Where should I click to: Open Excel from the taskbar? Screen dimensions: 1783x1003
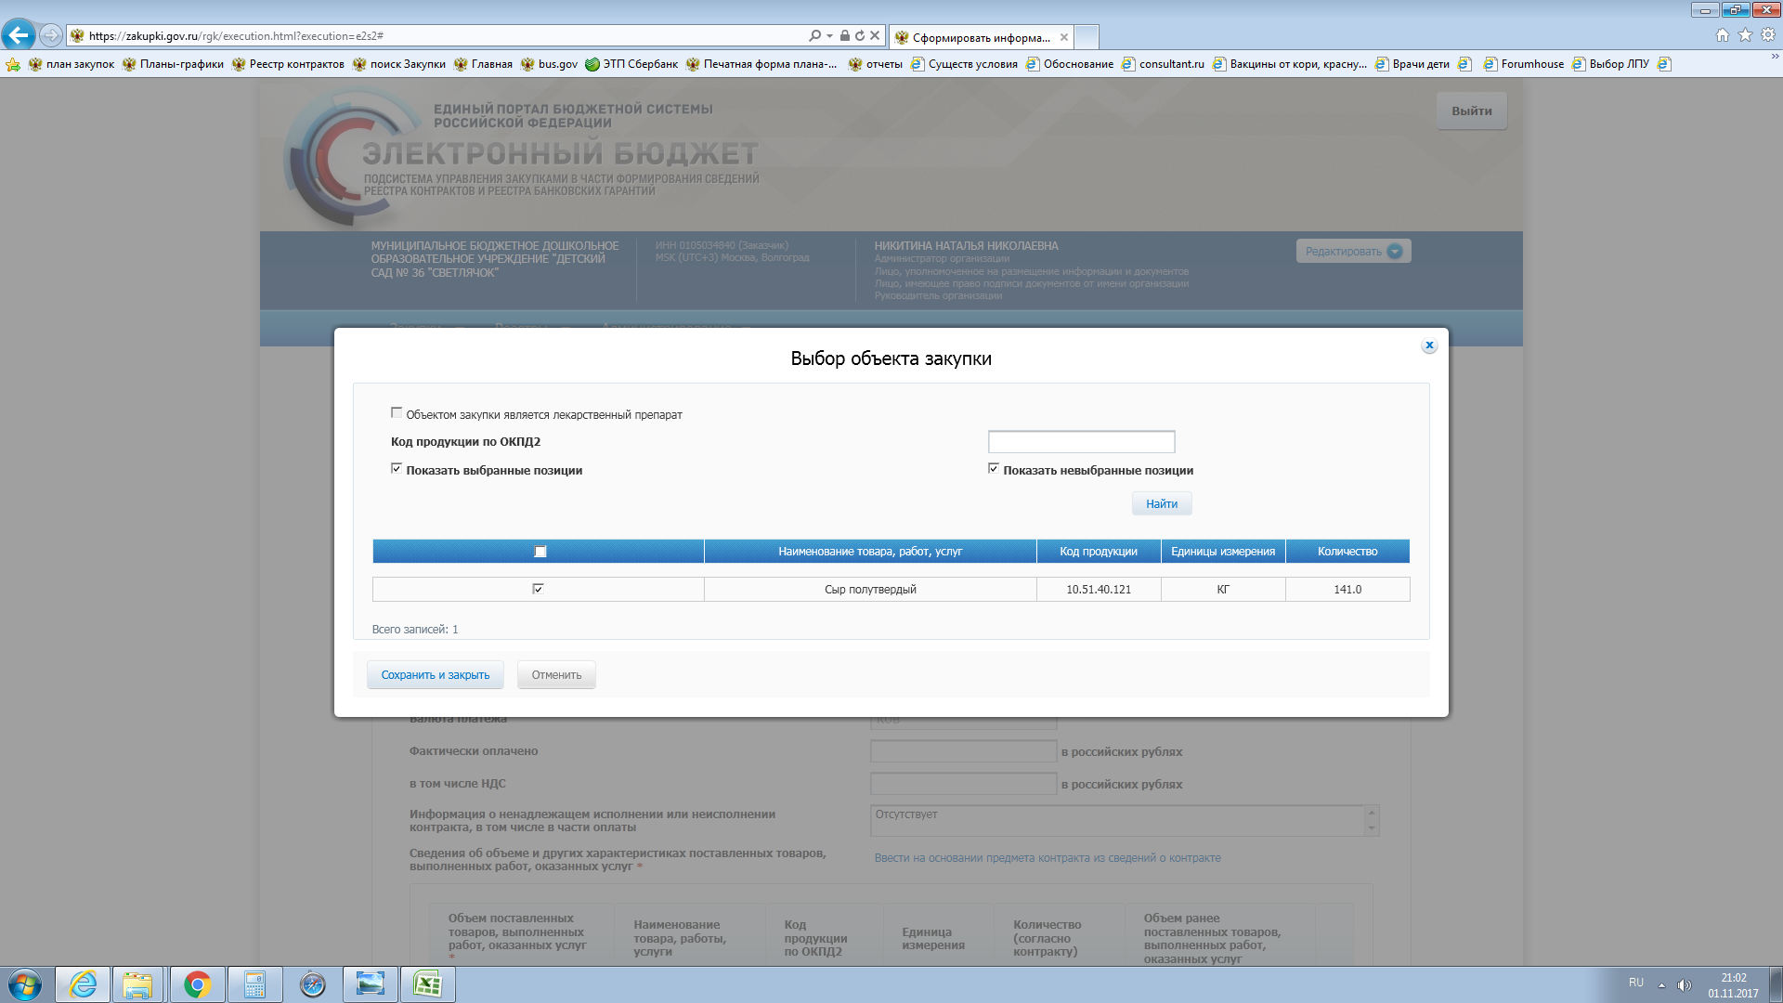tap(427, 984)
